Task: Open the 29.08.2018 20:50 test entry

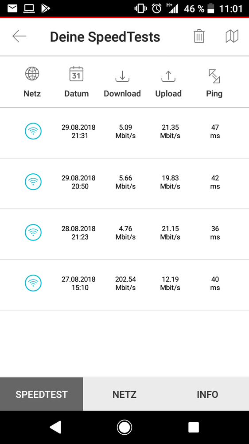Action: click(124, 184)
